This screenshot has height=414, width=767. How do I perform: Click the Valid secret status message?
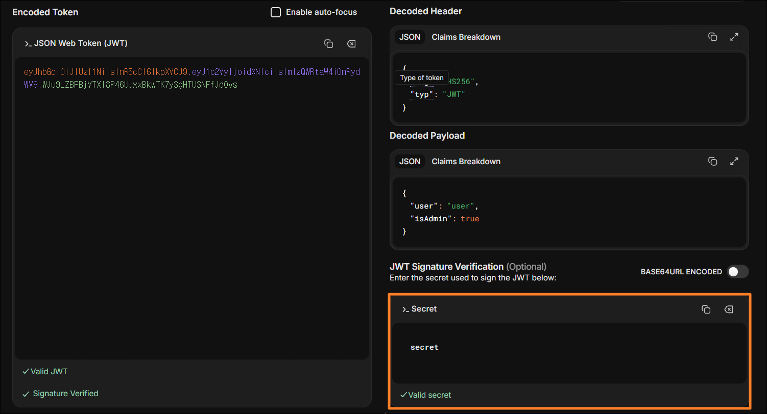click(426, 395)
